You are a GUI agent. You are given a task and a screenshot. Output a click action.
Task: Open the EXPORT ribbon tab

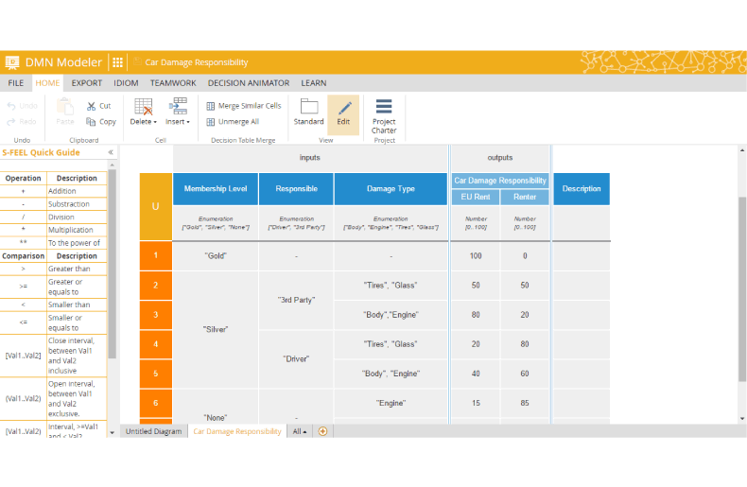tap(87, 83)
